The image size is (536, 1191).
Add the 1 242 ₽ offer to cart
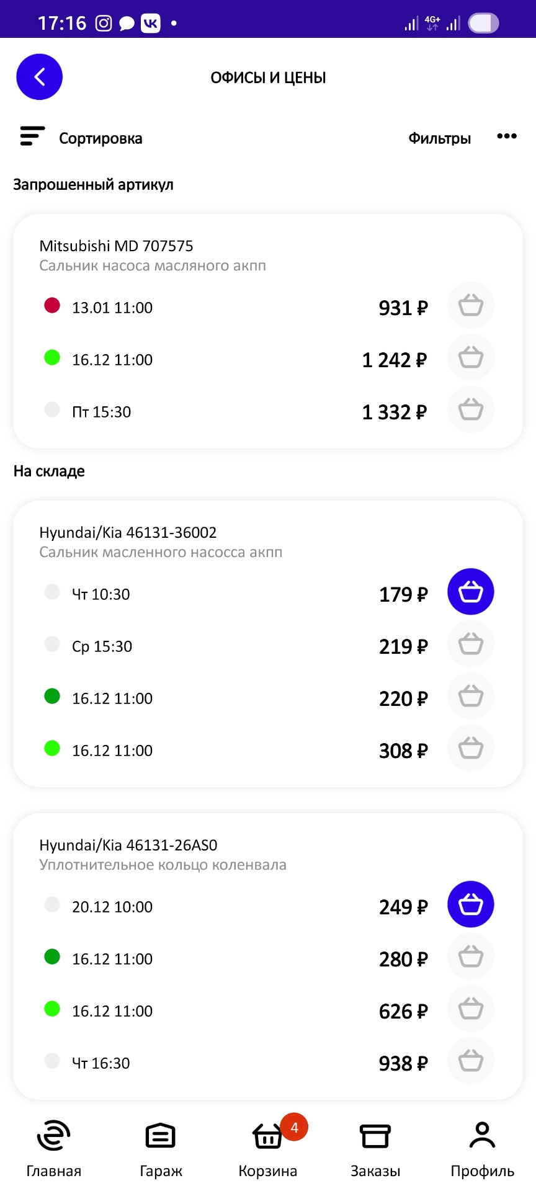470,358
